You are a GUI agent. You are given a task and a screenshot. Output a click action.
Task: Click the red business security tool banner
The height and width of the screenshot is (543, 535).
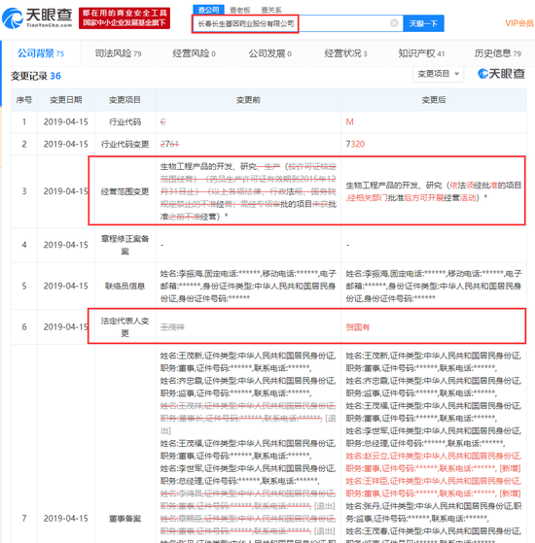(x=125, y=18)
